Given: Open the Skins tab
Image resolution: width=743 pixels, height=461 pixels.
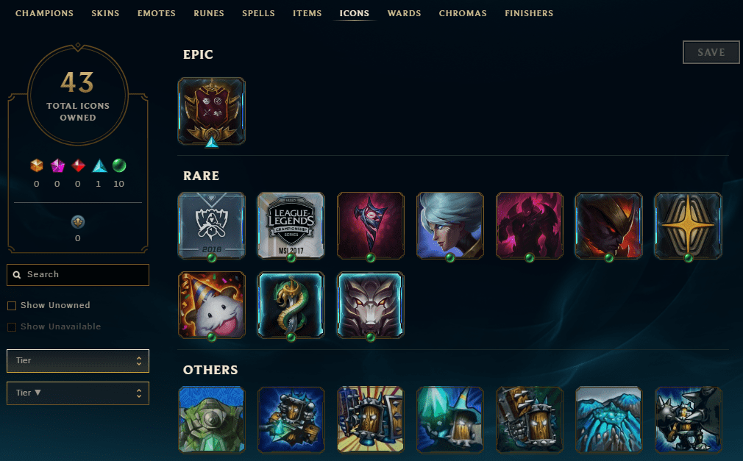Looking at the screenshot, I should pyautogui.click(x=105, y=13).
